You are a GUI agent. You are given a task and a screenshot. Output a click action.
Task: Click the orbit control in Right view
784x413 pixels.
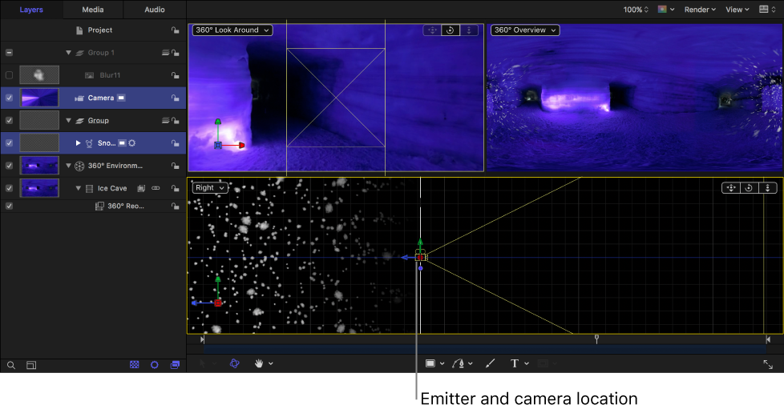click(x=749, y=188)
